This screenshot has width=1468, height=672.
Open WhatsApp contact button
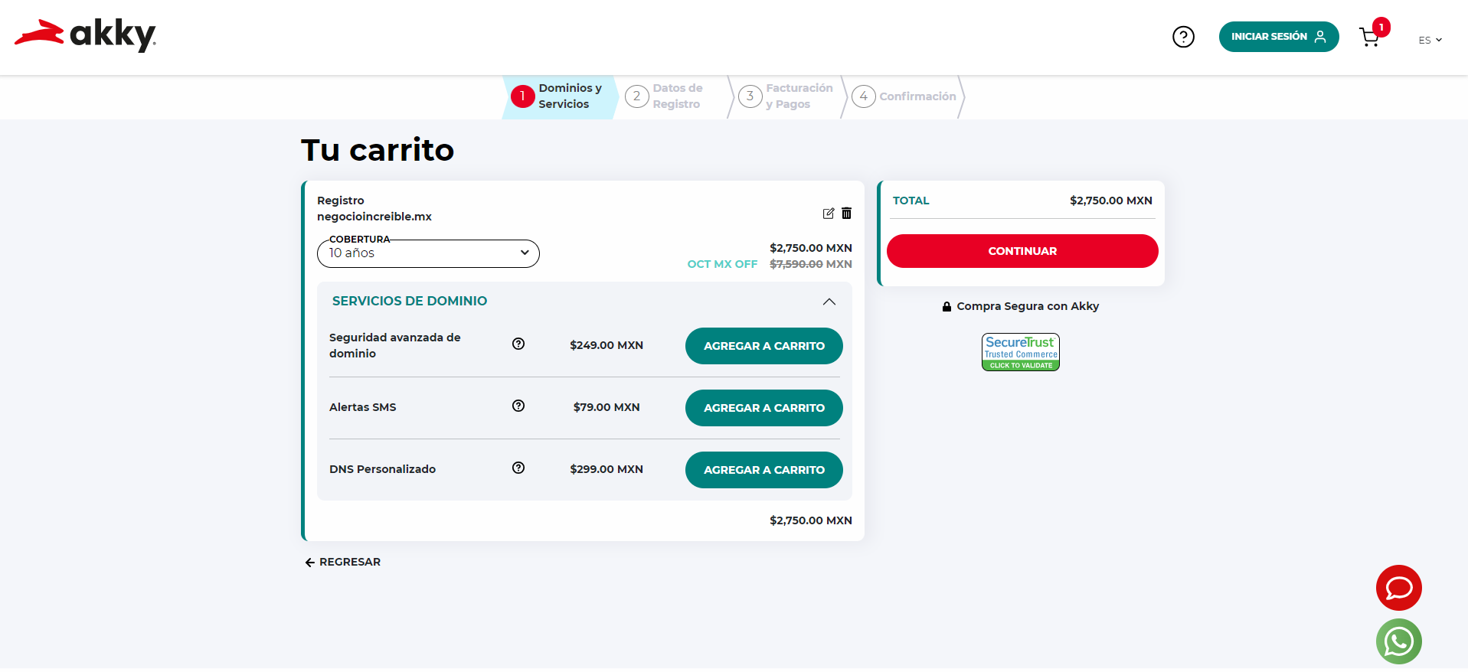[x=1398, y=641]
